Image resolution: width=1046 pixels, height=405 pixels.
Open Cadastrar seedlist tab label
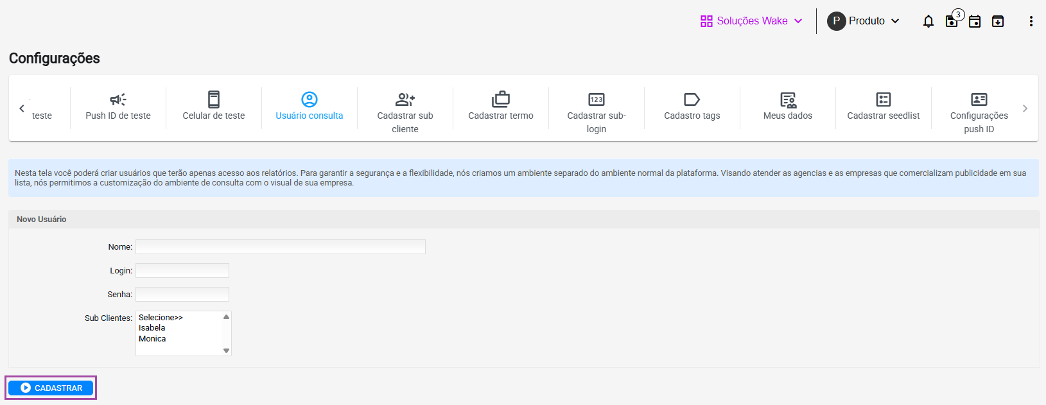coord(884,116)
